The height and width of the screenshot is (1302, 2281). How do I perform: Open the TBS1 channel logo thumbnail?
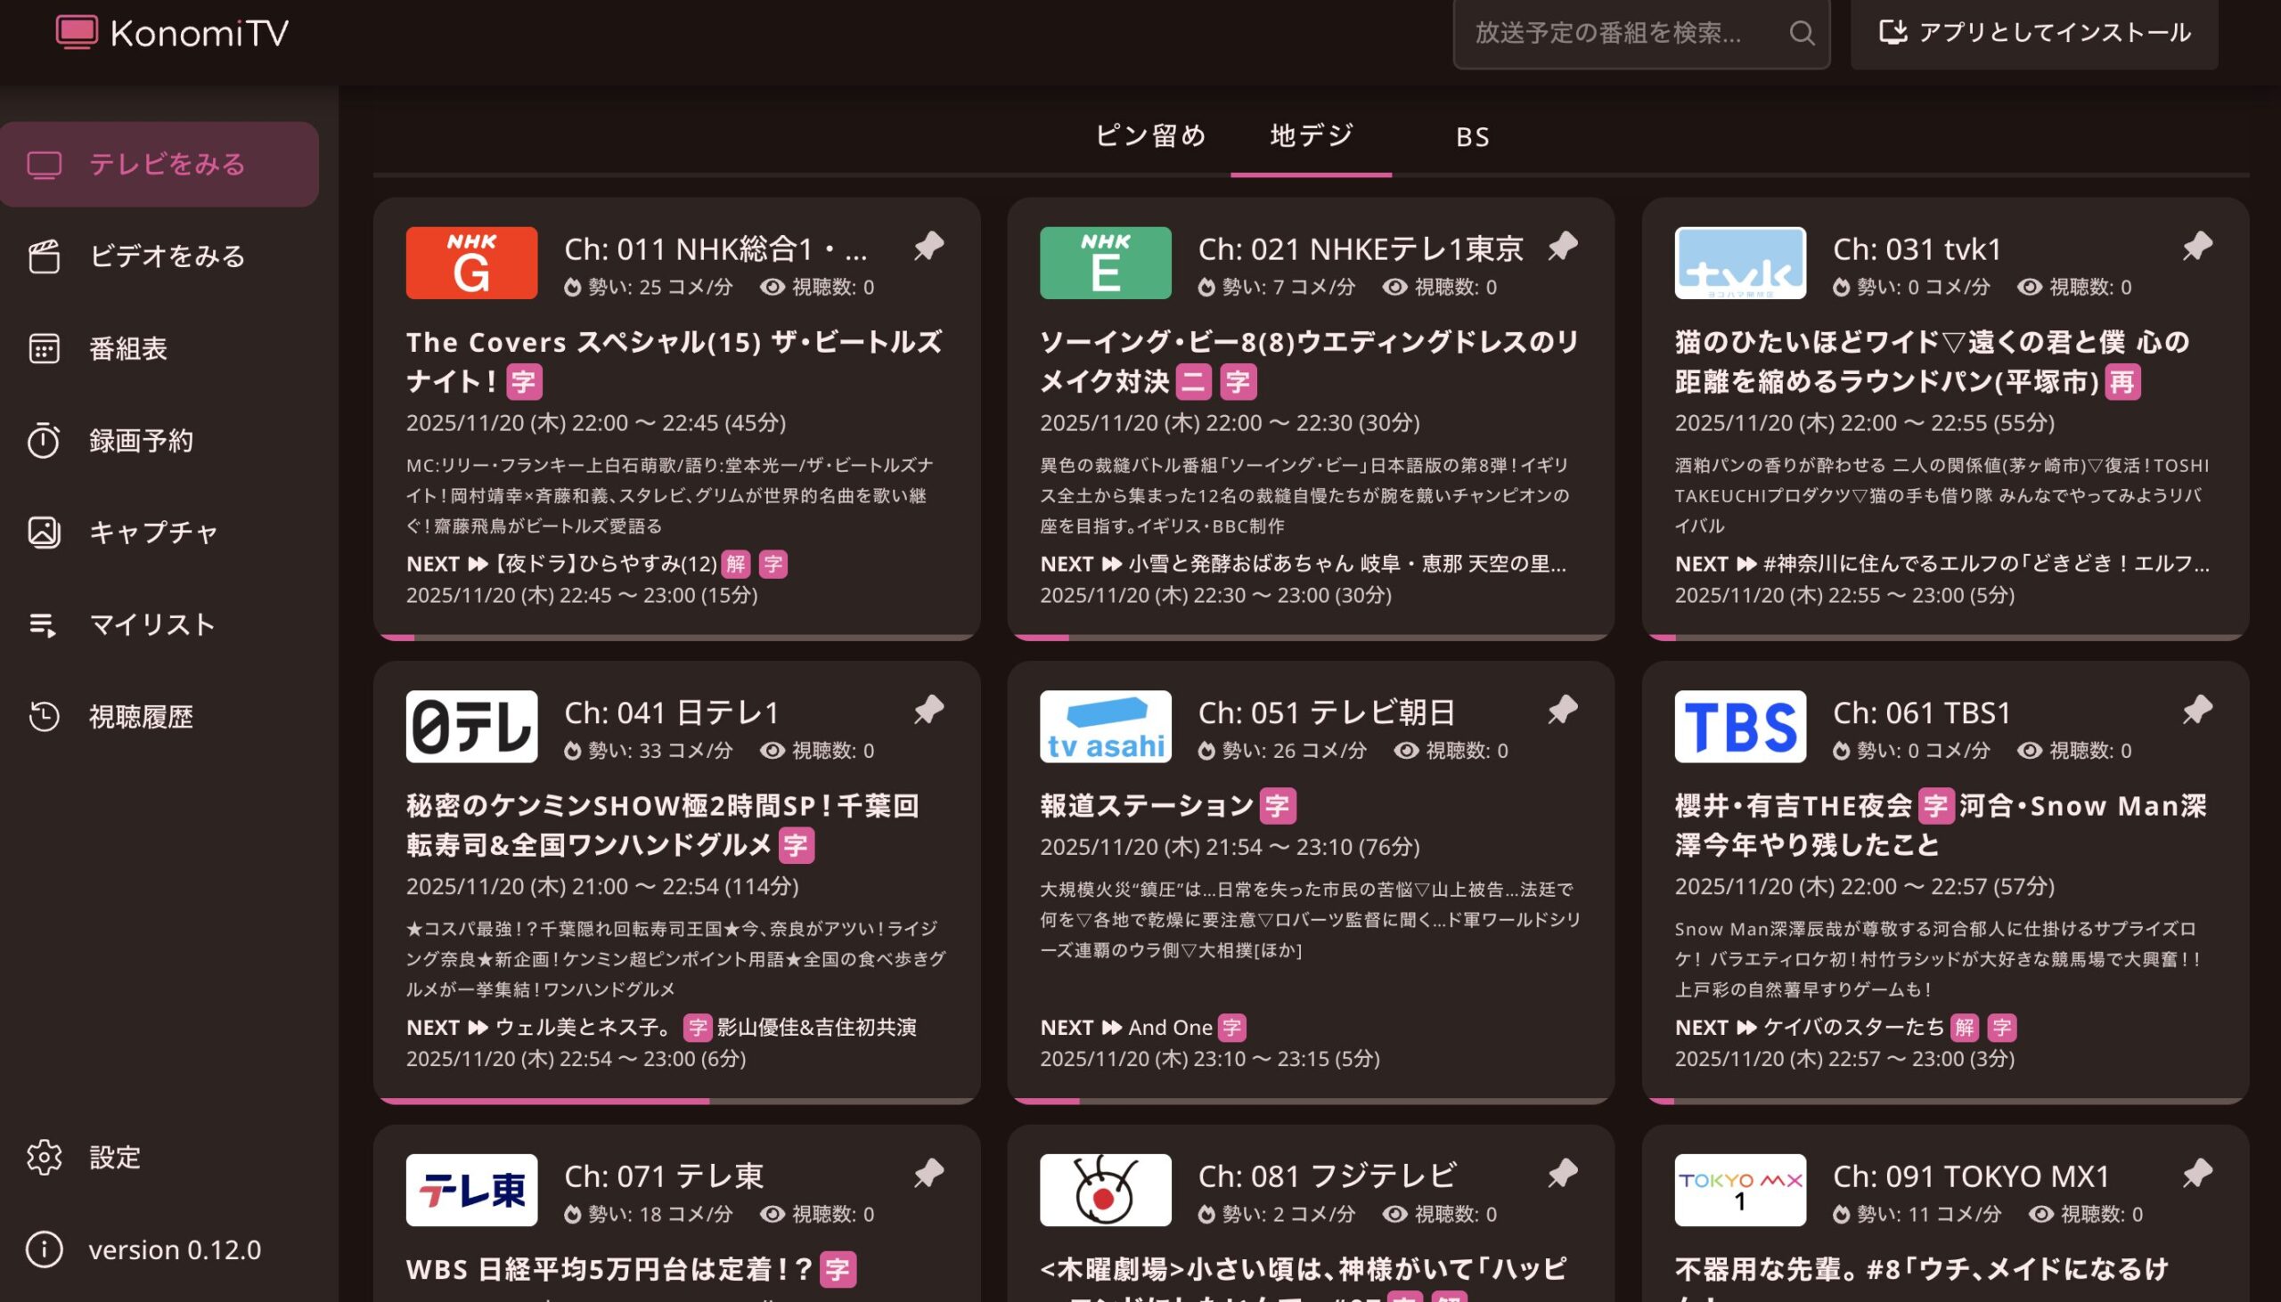pyautogui.click(x=1739, y=726)
